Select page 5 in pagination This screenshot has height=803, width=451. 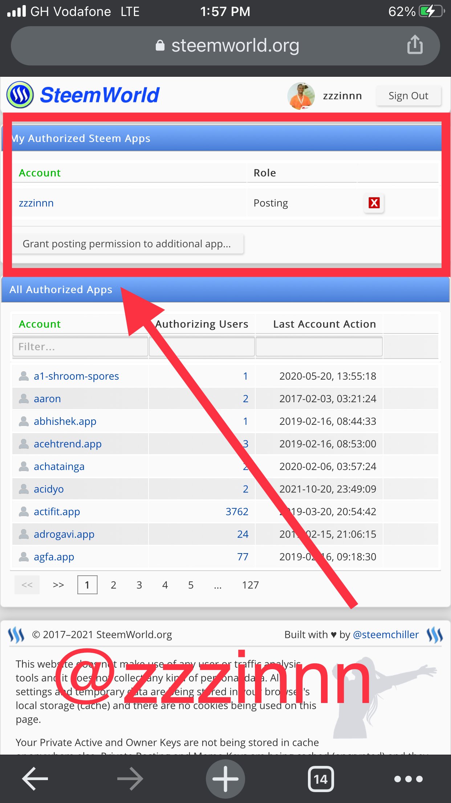[x=191, y=585]
